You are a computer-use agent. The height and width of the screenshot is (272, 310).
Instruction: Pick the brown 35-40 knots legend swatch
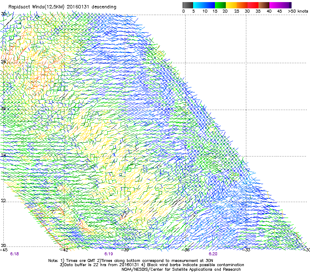click(264, 5)
